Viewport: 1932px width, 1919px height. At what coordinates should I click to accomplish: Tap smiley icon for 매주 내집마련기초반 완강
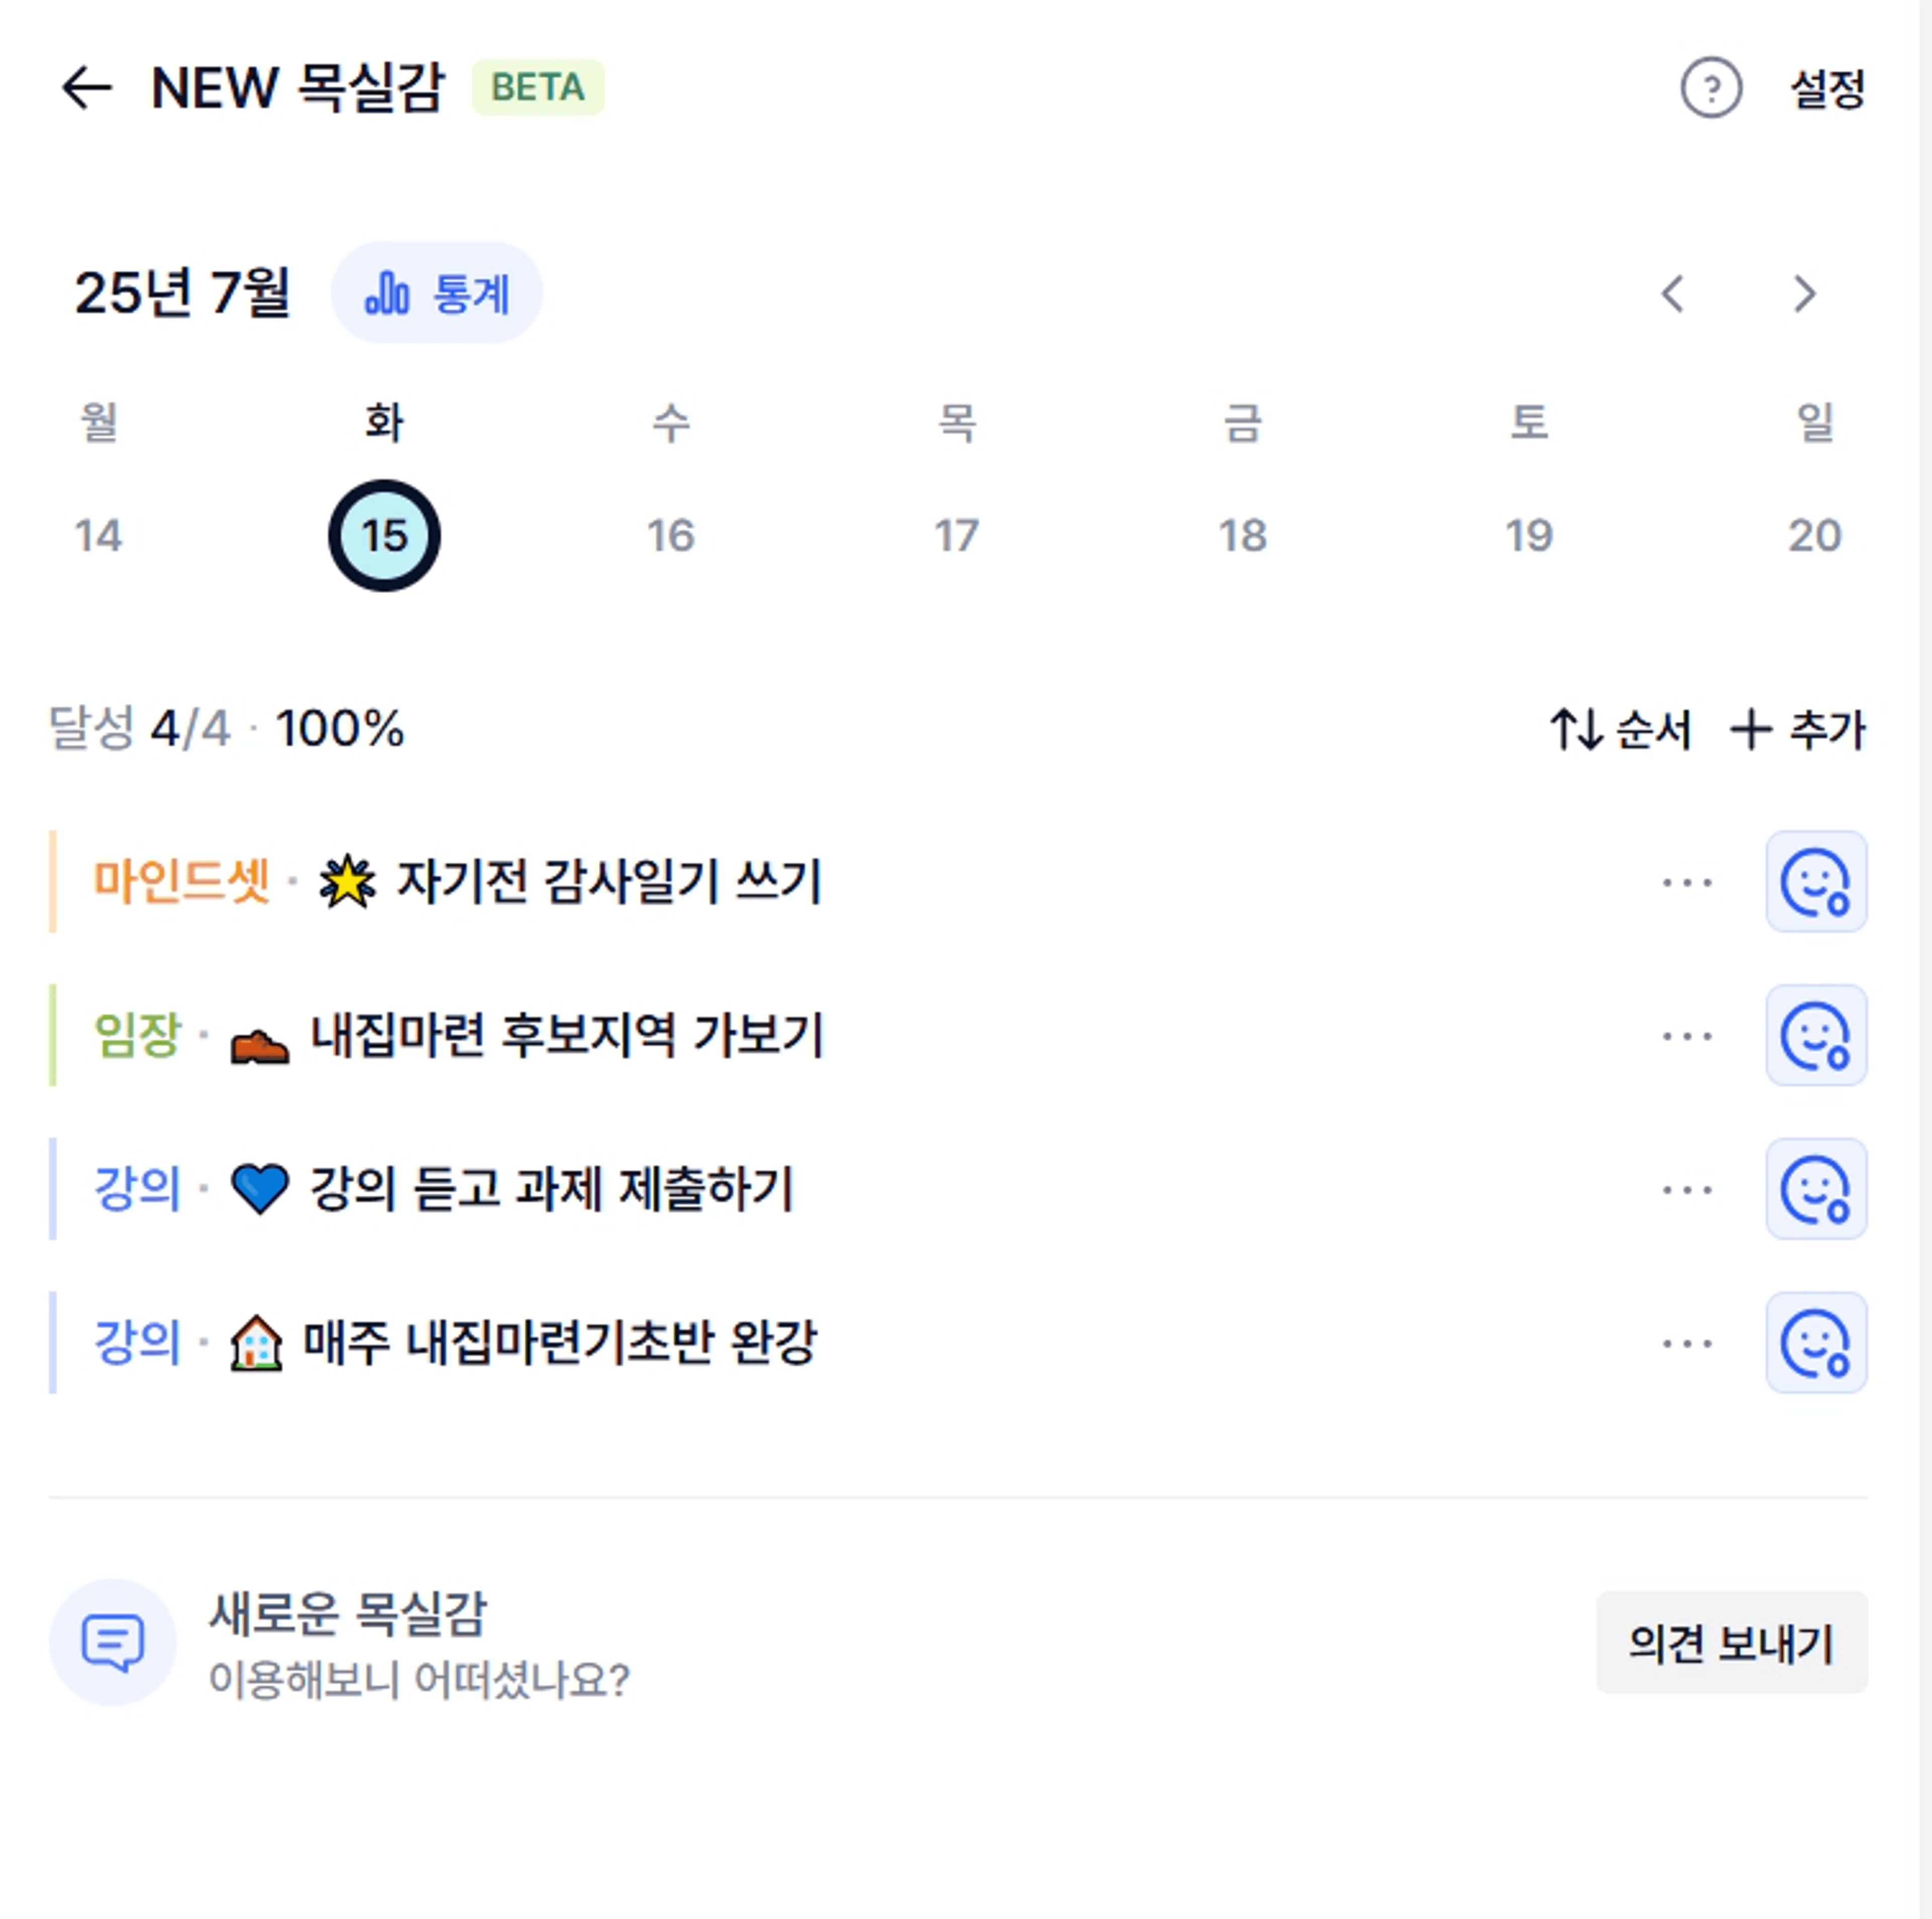coord(1816,1343)
